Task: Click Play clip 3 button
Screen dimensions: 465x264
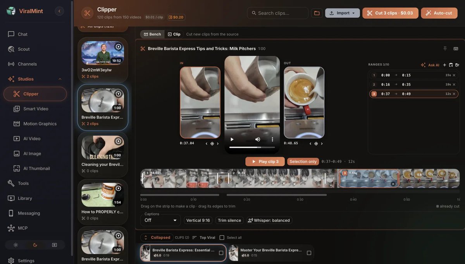Action: [x=265, y=162]
